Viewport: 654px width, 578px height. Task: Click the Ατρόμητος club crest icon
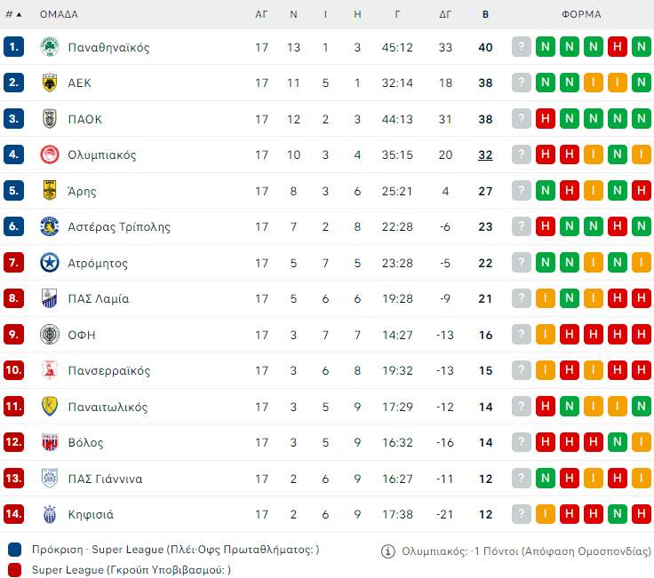(x=50, y=263)
